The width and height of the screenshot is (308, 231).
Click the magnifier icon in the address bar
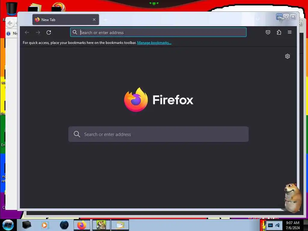click(75, 32)
